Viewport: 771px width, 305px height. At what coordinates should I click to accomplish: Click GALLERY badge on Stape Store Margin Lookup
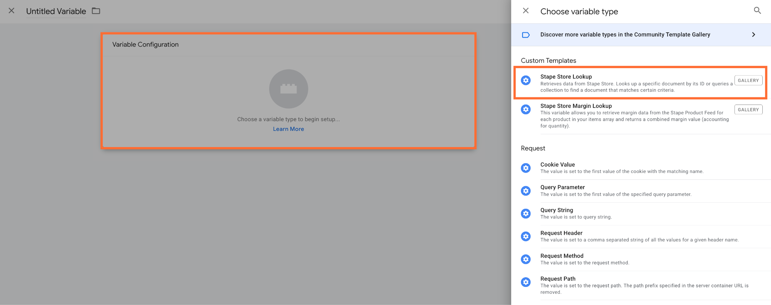(748, 109)
